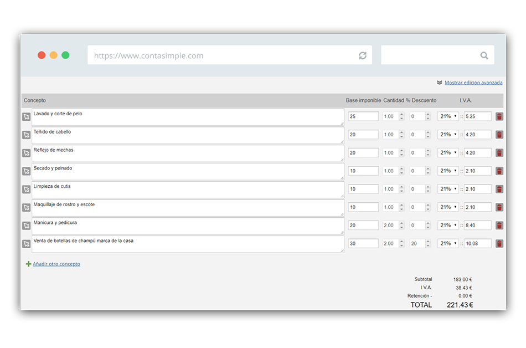The image size is (526, 348).
Task: Click the yellow minimize window button
Action: [54, 55]
